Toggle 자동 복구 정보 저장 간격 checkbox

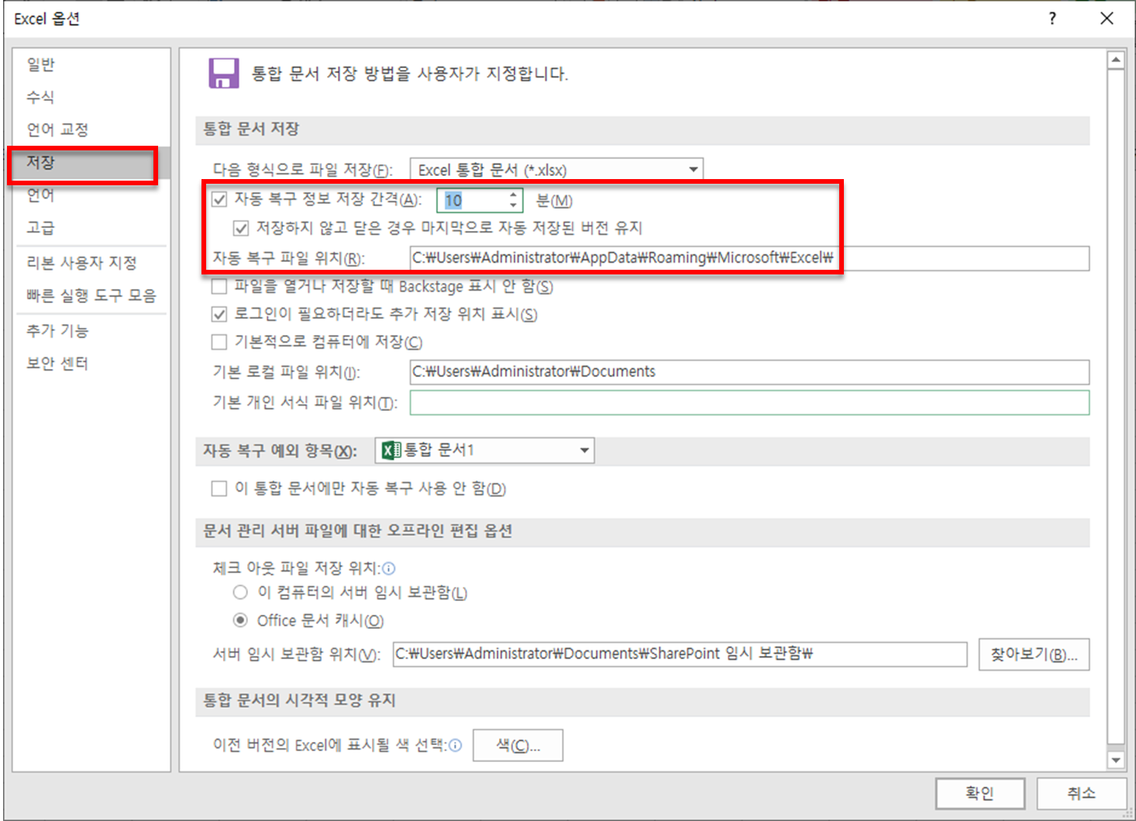pyautogui.click(x=219, y=200)
